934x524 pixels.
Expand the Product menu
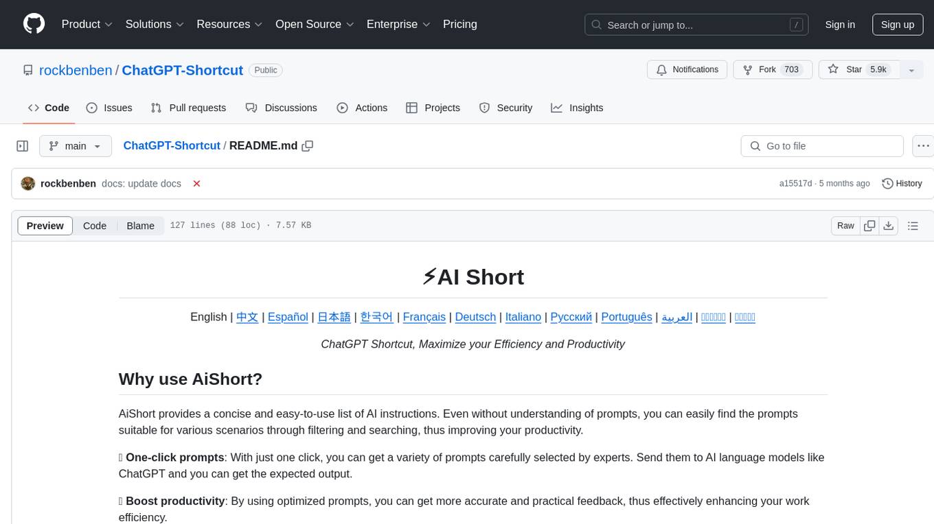87,24
